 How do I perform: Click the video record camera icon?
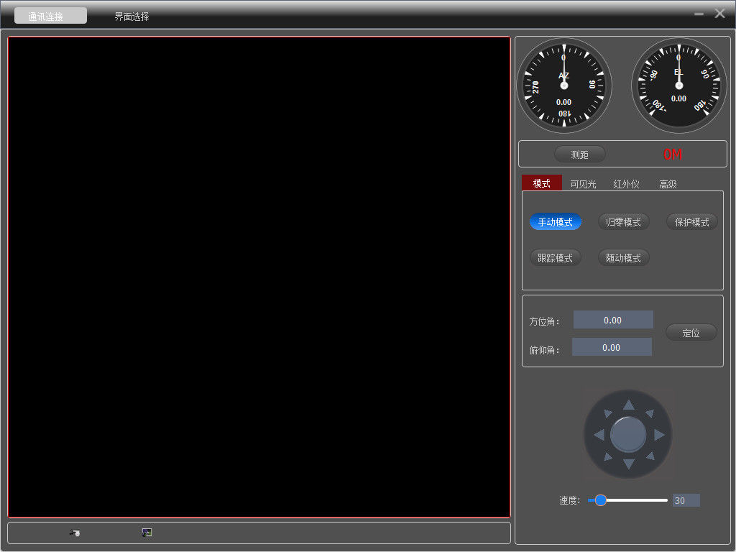[74, 533]
